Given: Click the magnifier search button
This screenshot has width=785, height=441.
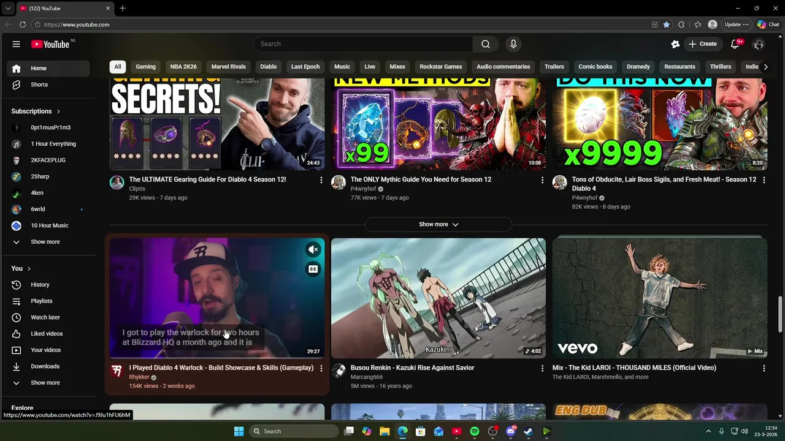Looking at the screenshot, I should coord(486,44).
